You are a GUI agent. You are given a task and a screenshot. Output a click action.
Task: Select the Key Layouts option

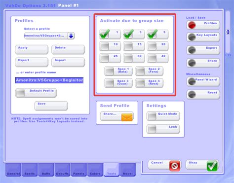coord(203,37)
